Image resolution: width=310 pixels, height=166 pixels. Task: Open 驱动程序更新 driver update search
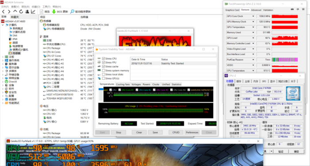[81, 12]
